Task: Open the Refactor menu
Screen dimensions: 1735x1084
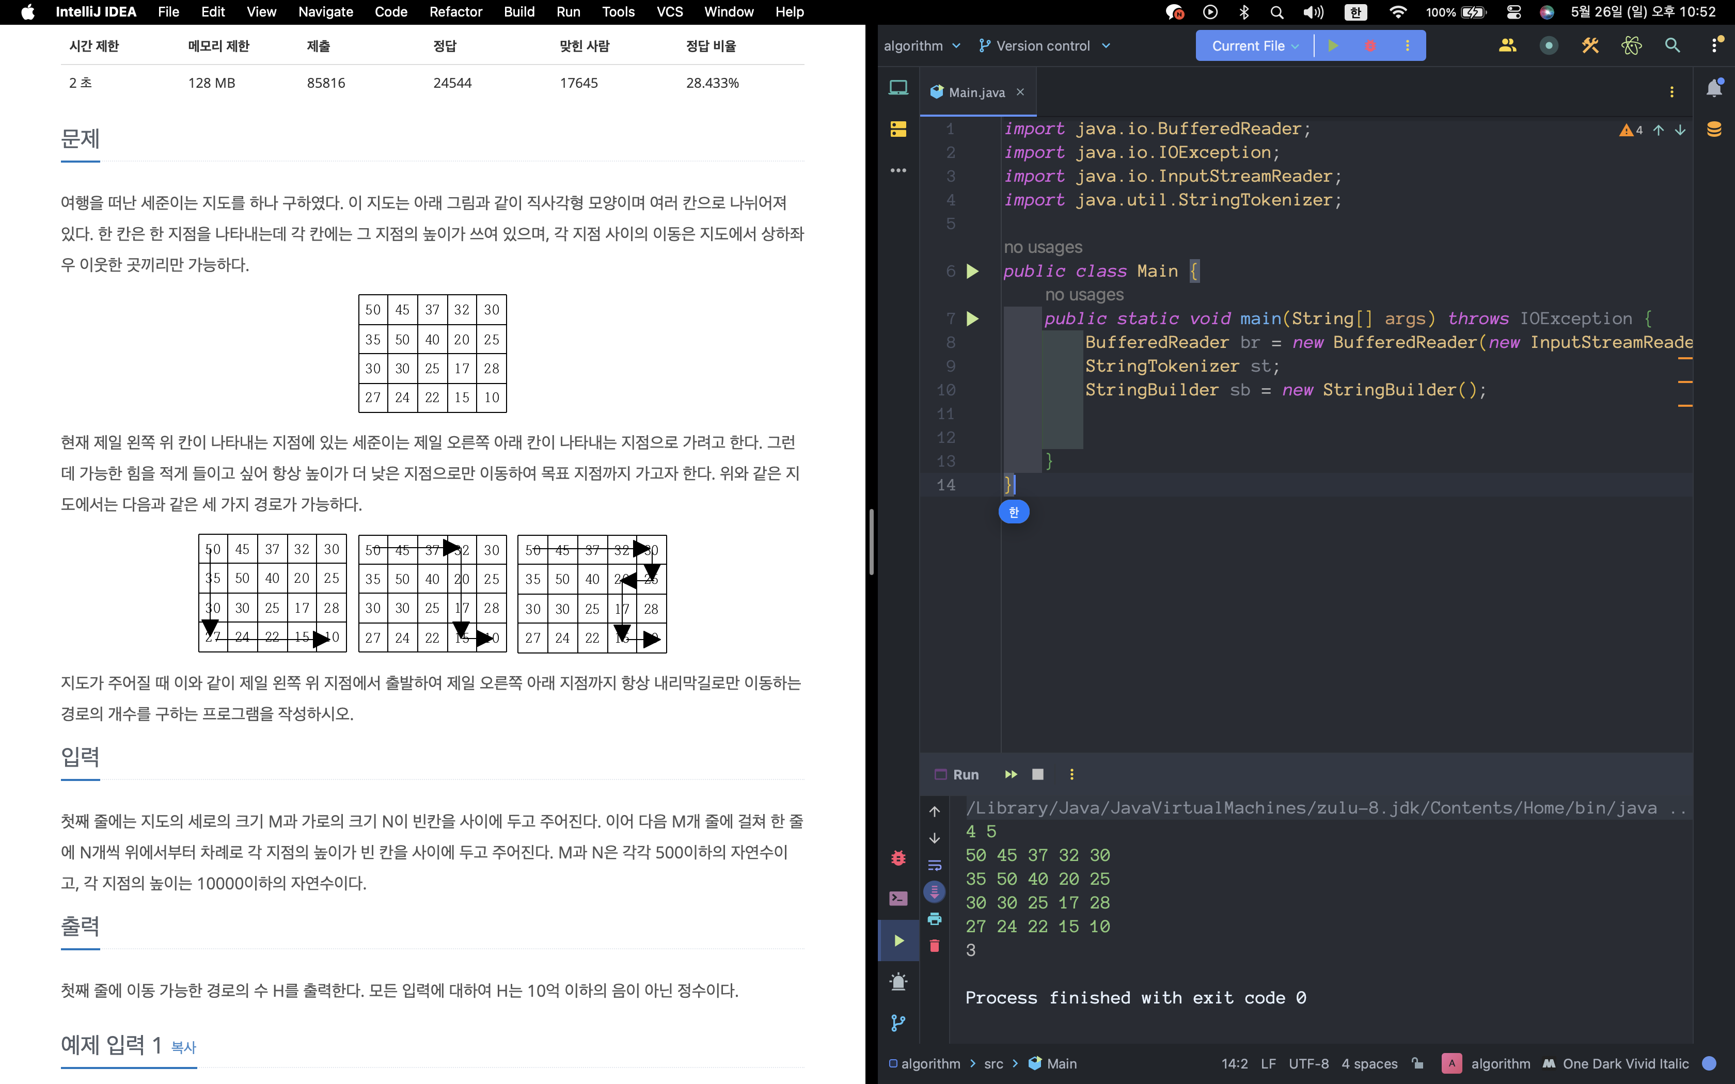Action: (x=455, y=11)
